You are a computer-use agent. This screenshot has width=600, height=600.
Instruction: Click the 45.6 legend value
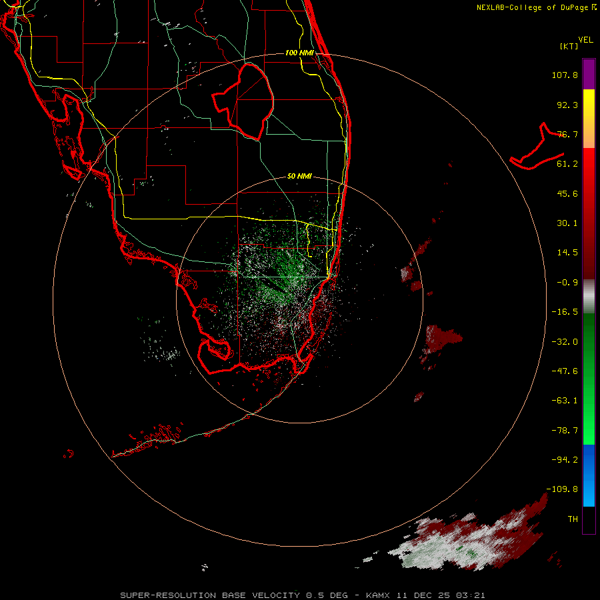point(567,193)
